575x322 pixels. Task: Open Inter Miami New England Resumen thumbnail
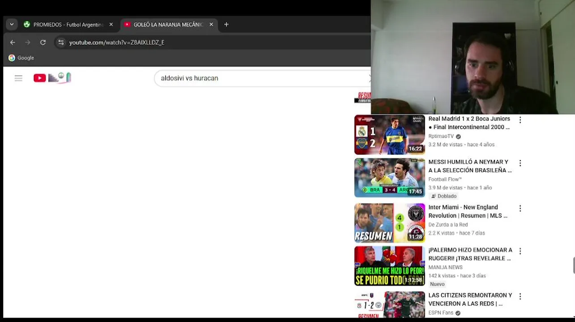pos(390,223)
